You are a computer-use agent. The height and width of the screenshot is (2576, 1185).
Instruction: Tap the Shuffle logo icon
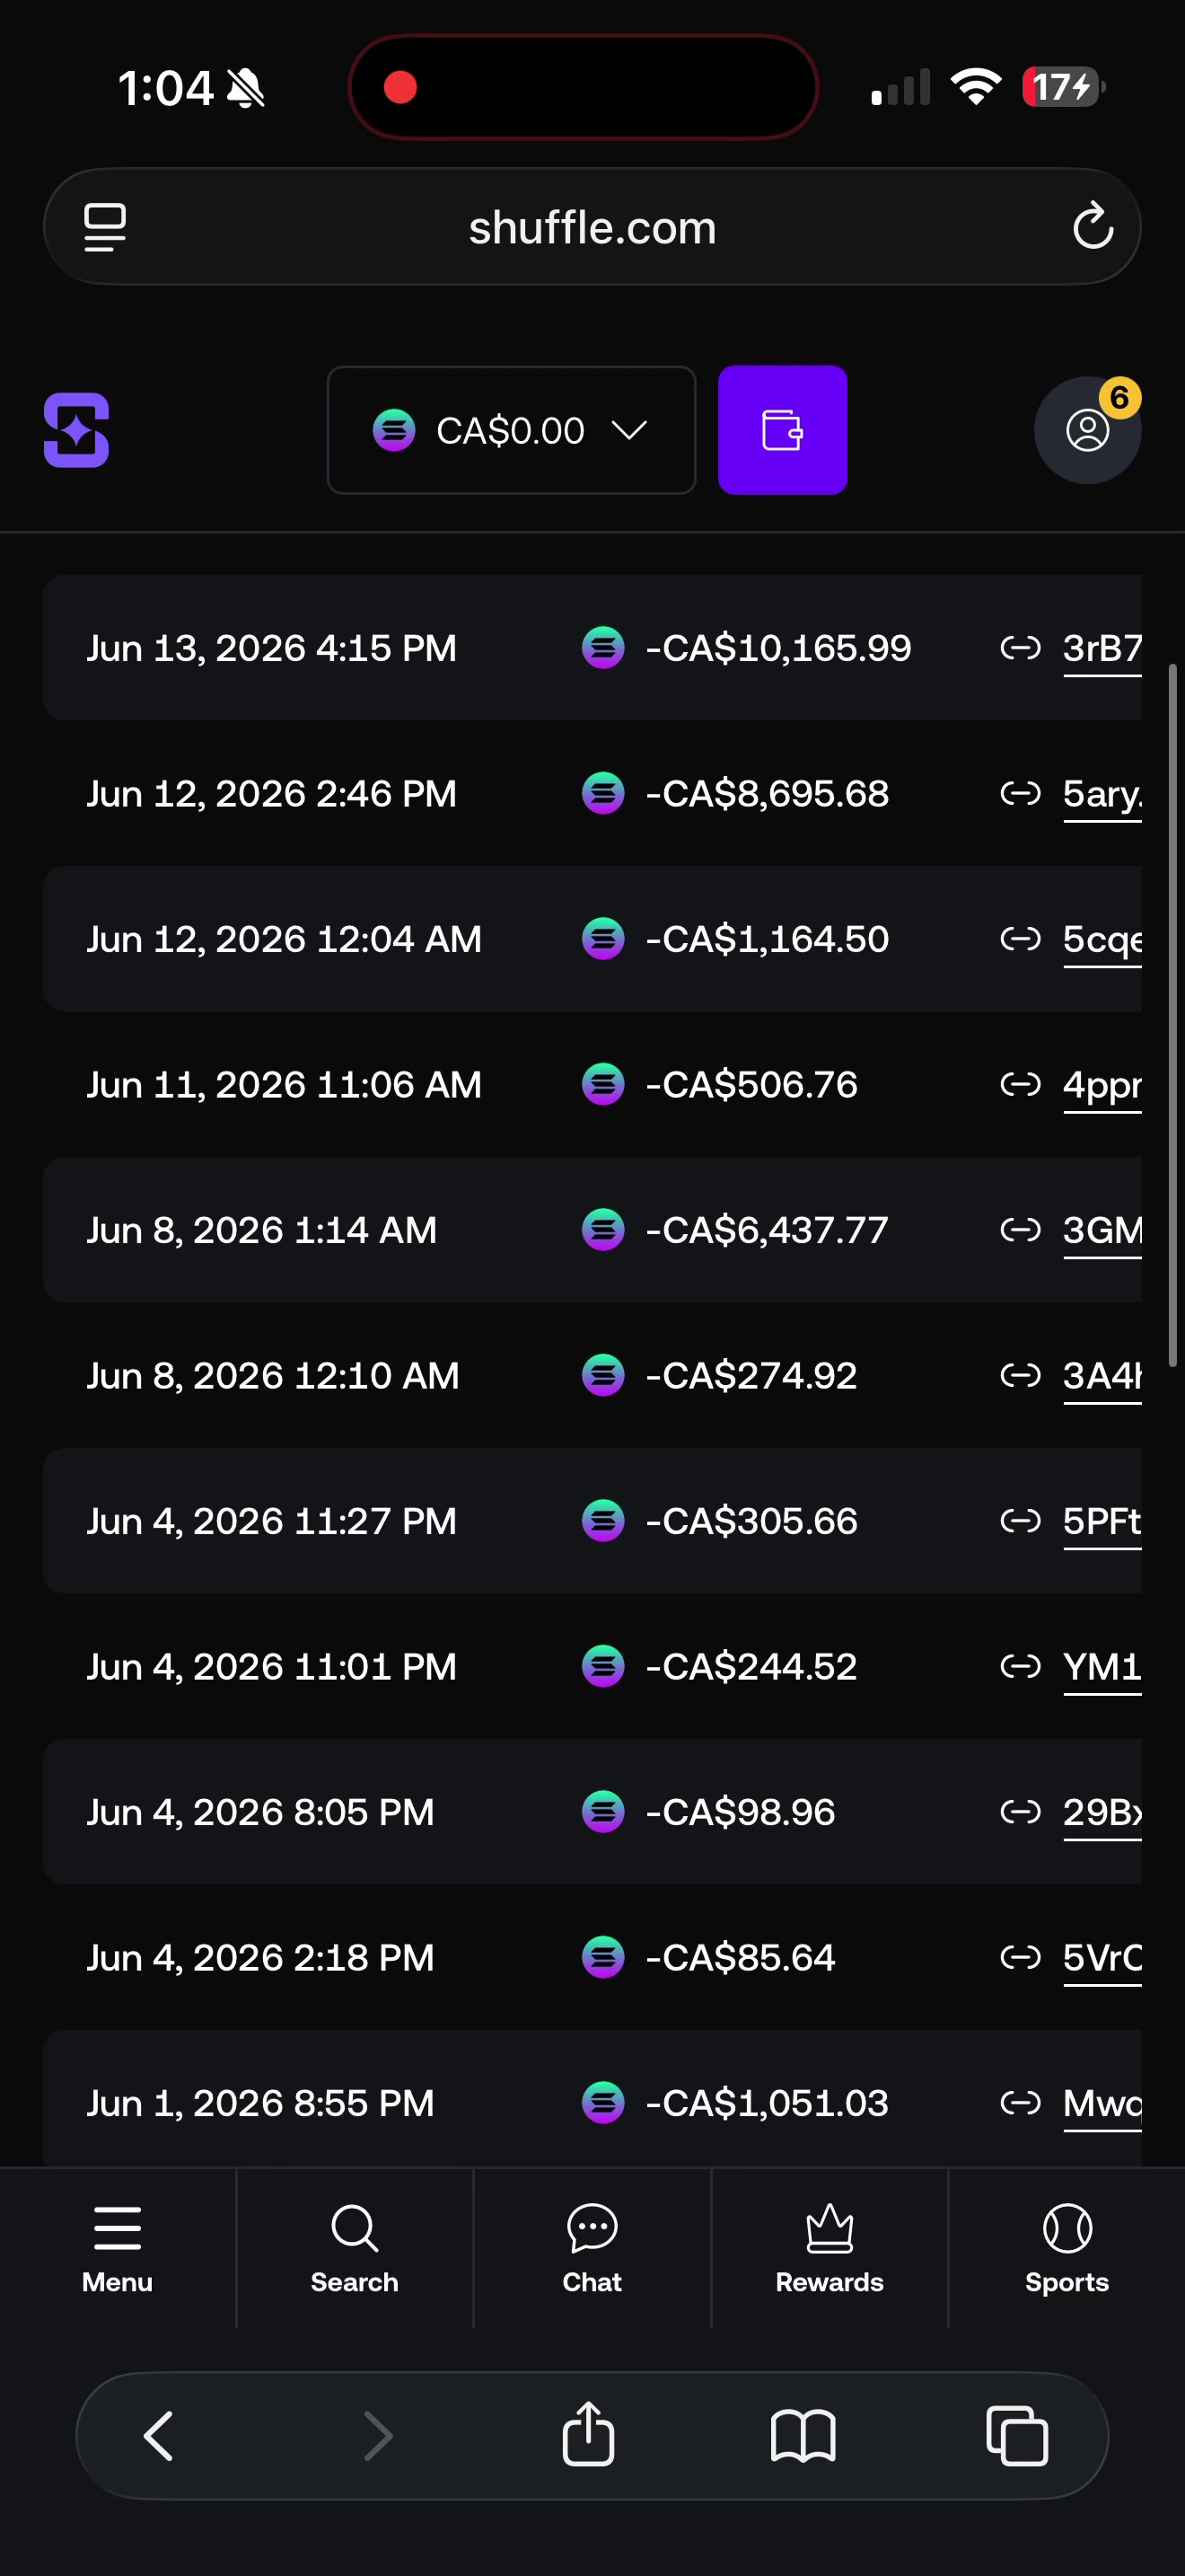point(76,430)
